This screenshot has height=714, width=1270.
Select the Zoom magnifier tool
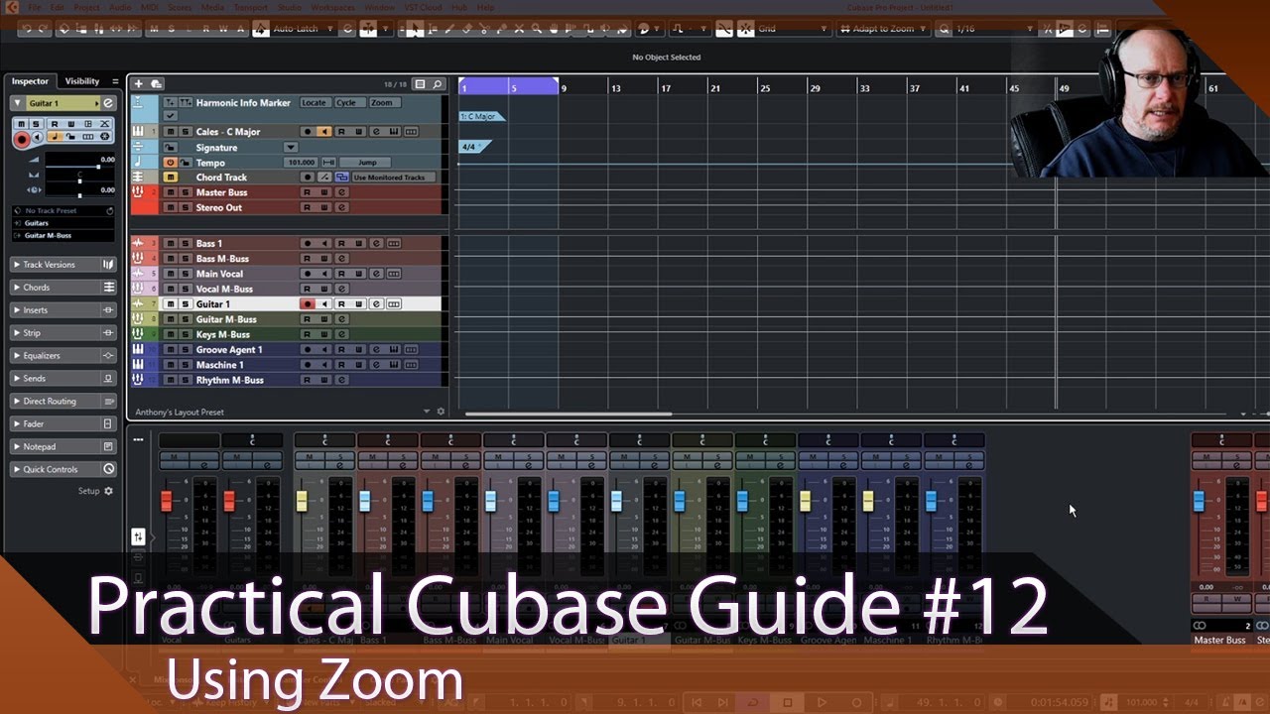537,29
